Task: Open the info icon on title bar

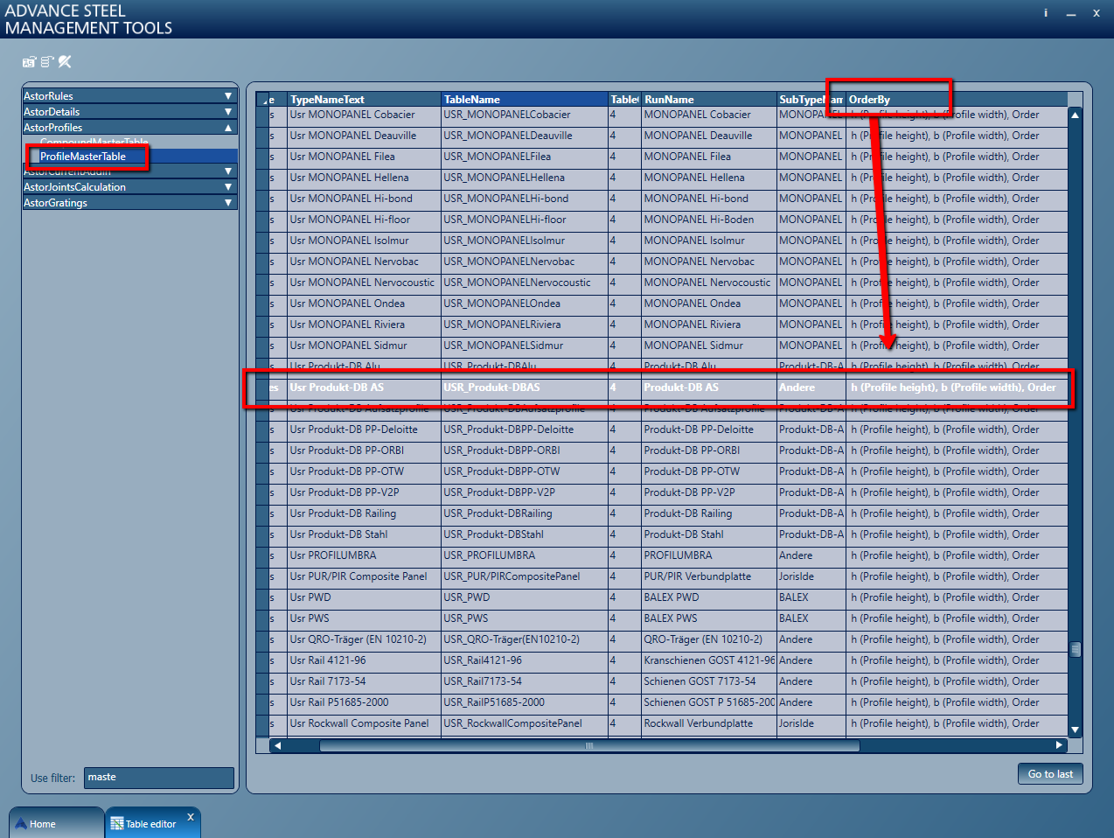Action: coord(1046,13)
